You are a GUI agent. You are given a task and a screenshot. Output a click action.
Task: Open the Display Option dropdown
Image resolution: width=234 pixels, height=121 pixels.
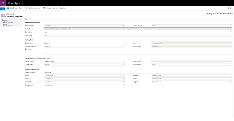84,61
